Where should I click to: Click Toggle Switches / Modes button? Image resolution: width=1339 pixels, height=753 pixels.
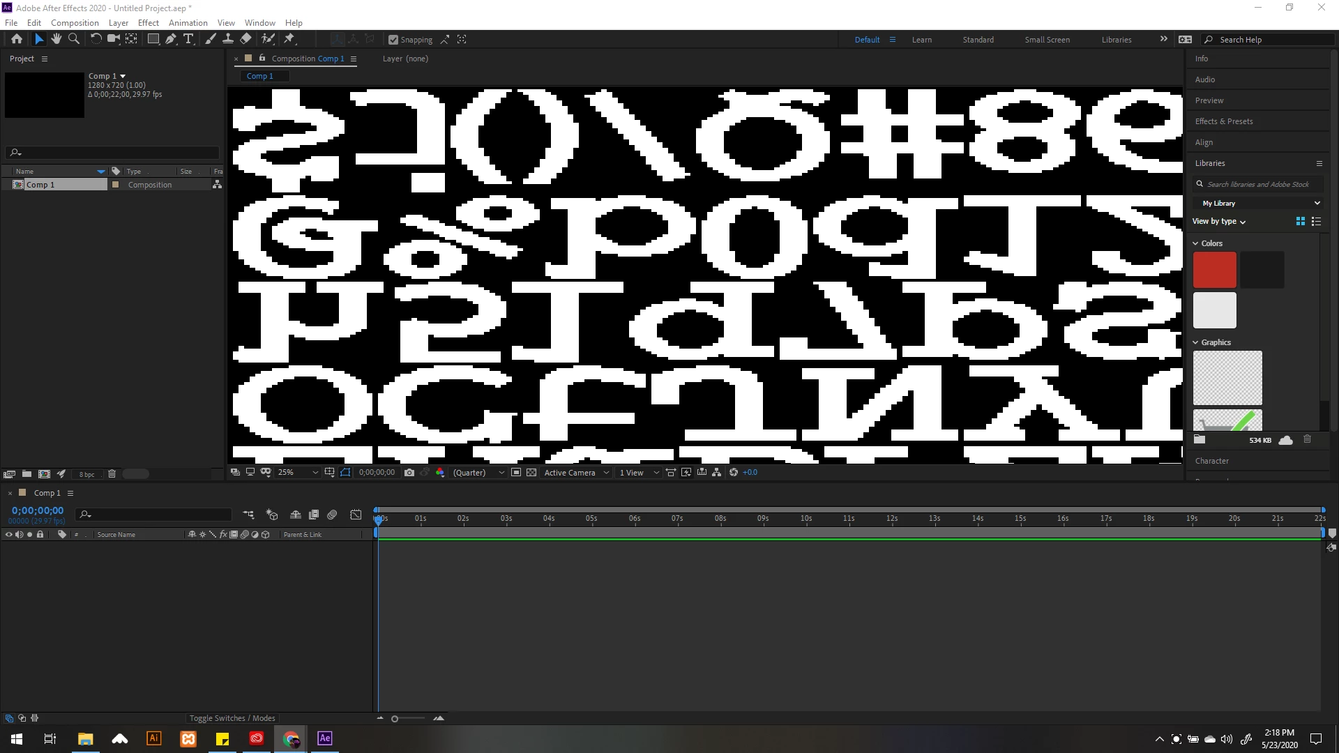(x=232, y=718)
